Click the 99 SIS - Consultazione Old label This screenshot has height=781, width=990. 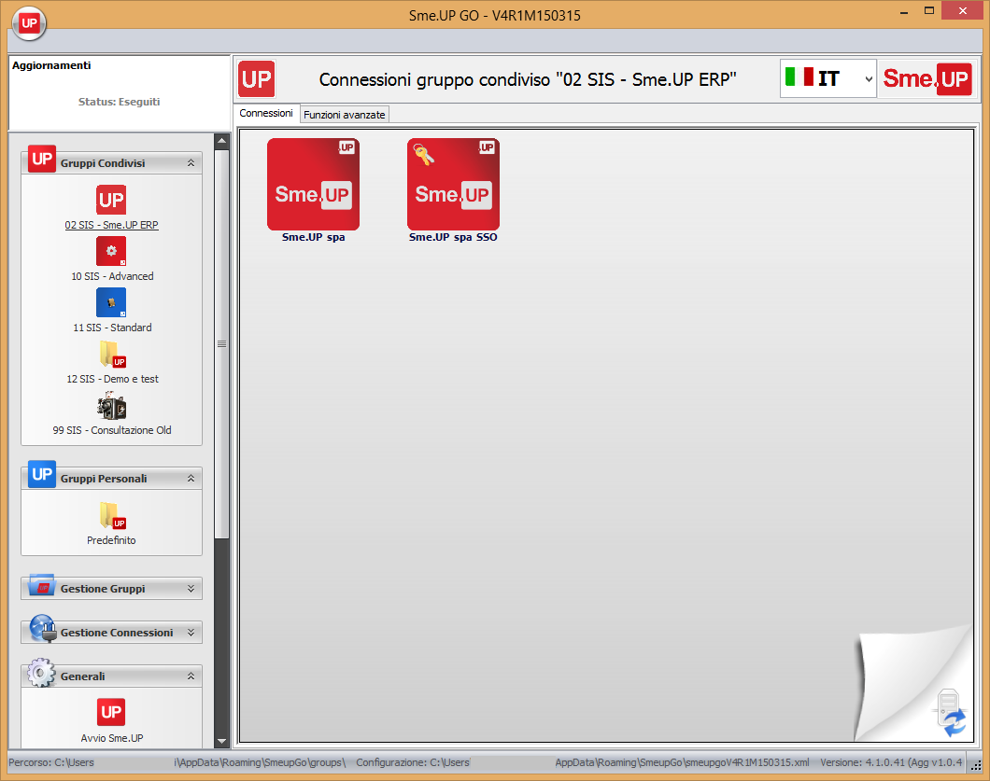(112, 430)
